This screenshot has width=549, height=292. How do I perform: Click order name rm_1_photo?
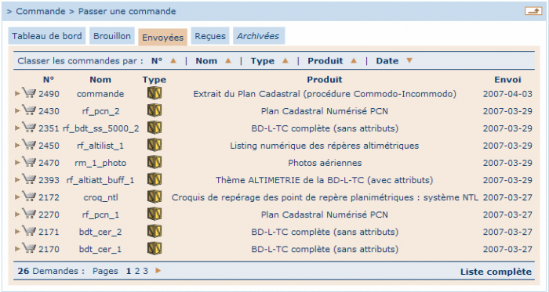pos(100,163)
